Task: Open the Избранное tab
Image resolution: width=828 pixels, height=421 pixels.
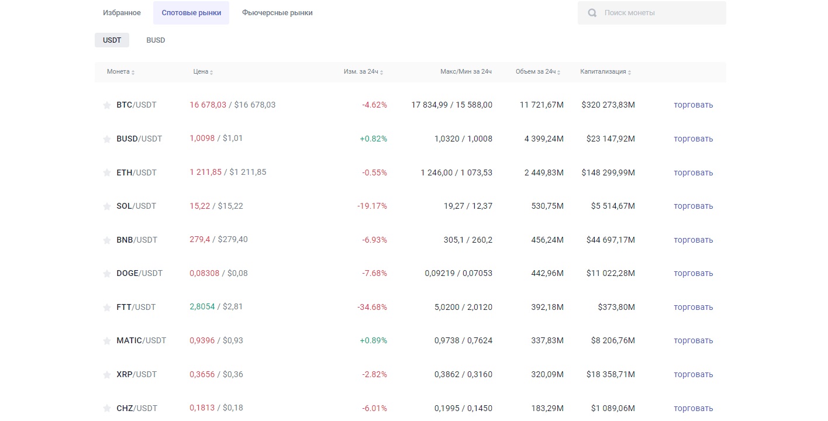Action: [122, 13]
